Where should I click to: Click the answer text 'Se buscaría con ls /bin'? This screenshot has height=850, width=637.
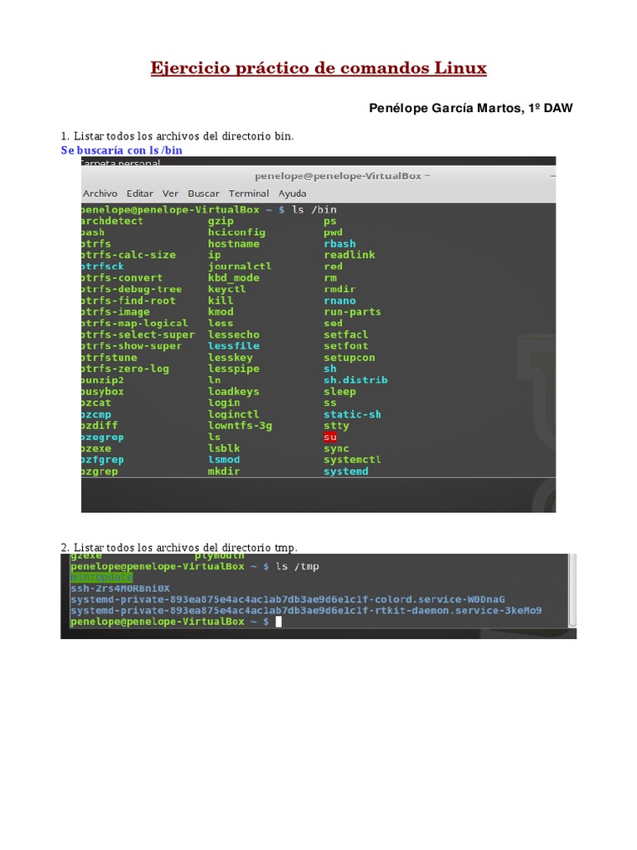click(121, 150)
